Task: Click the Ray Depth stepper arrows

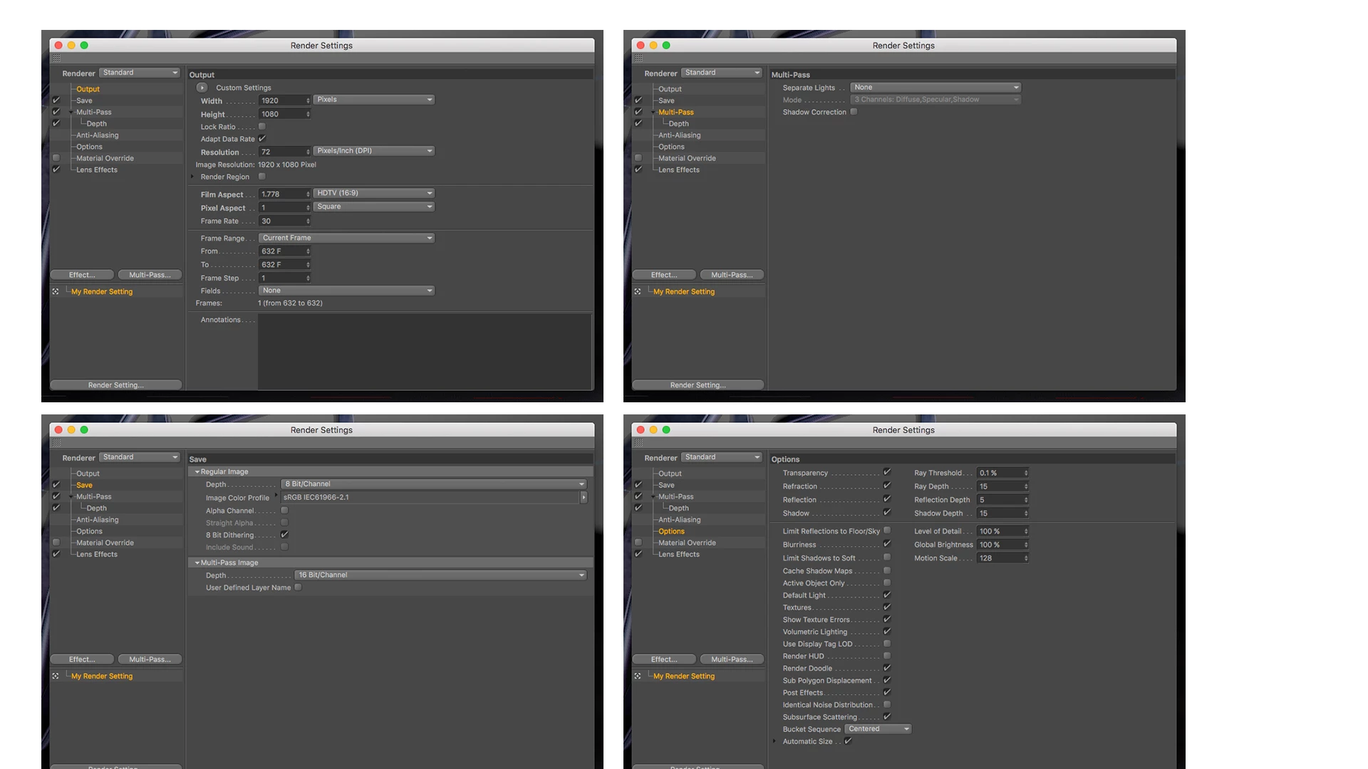Action: pos(1026,486)
